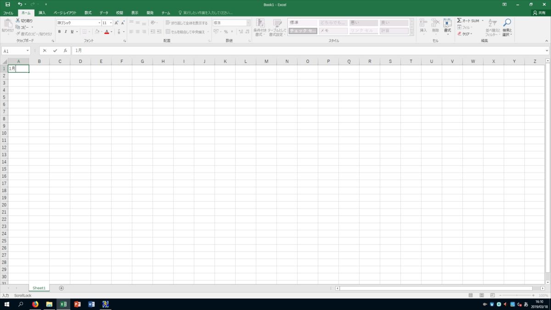Open the ファイル menu

7,12
